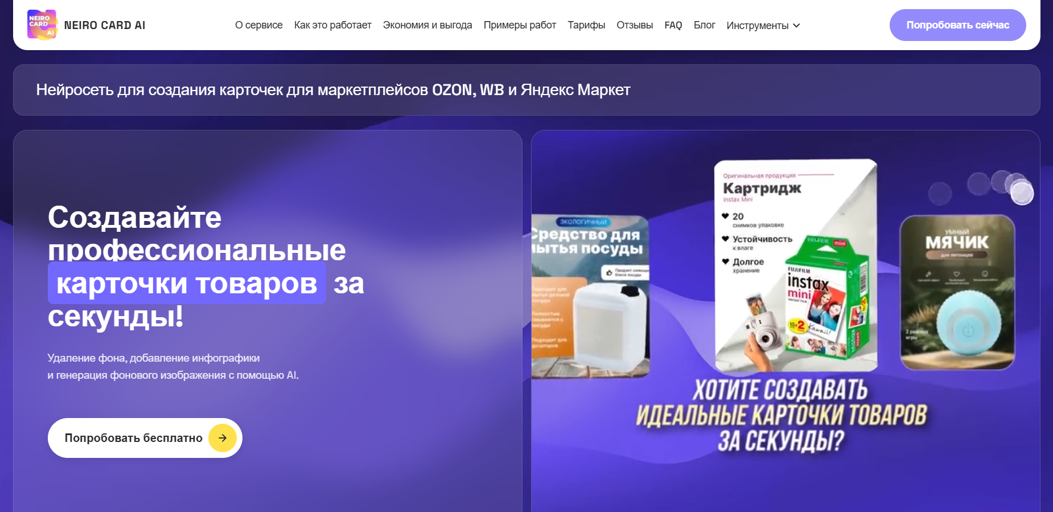The width and height of the screenshot is (1053, 512).
Task: Go to Как это работает section
Action: pos(333,25)
